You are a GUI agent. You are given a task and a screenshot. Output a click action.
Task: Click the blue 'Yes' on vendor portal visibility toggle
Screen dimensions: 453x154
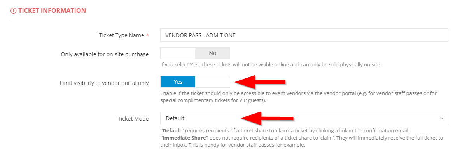point(178,82)
